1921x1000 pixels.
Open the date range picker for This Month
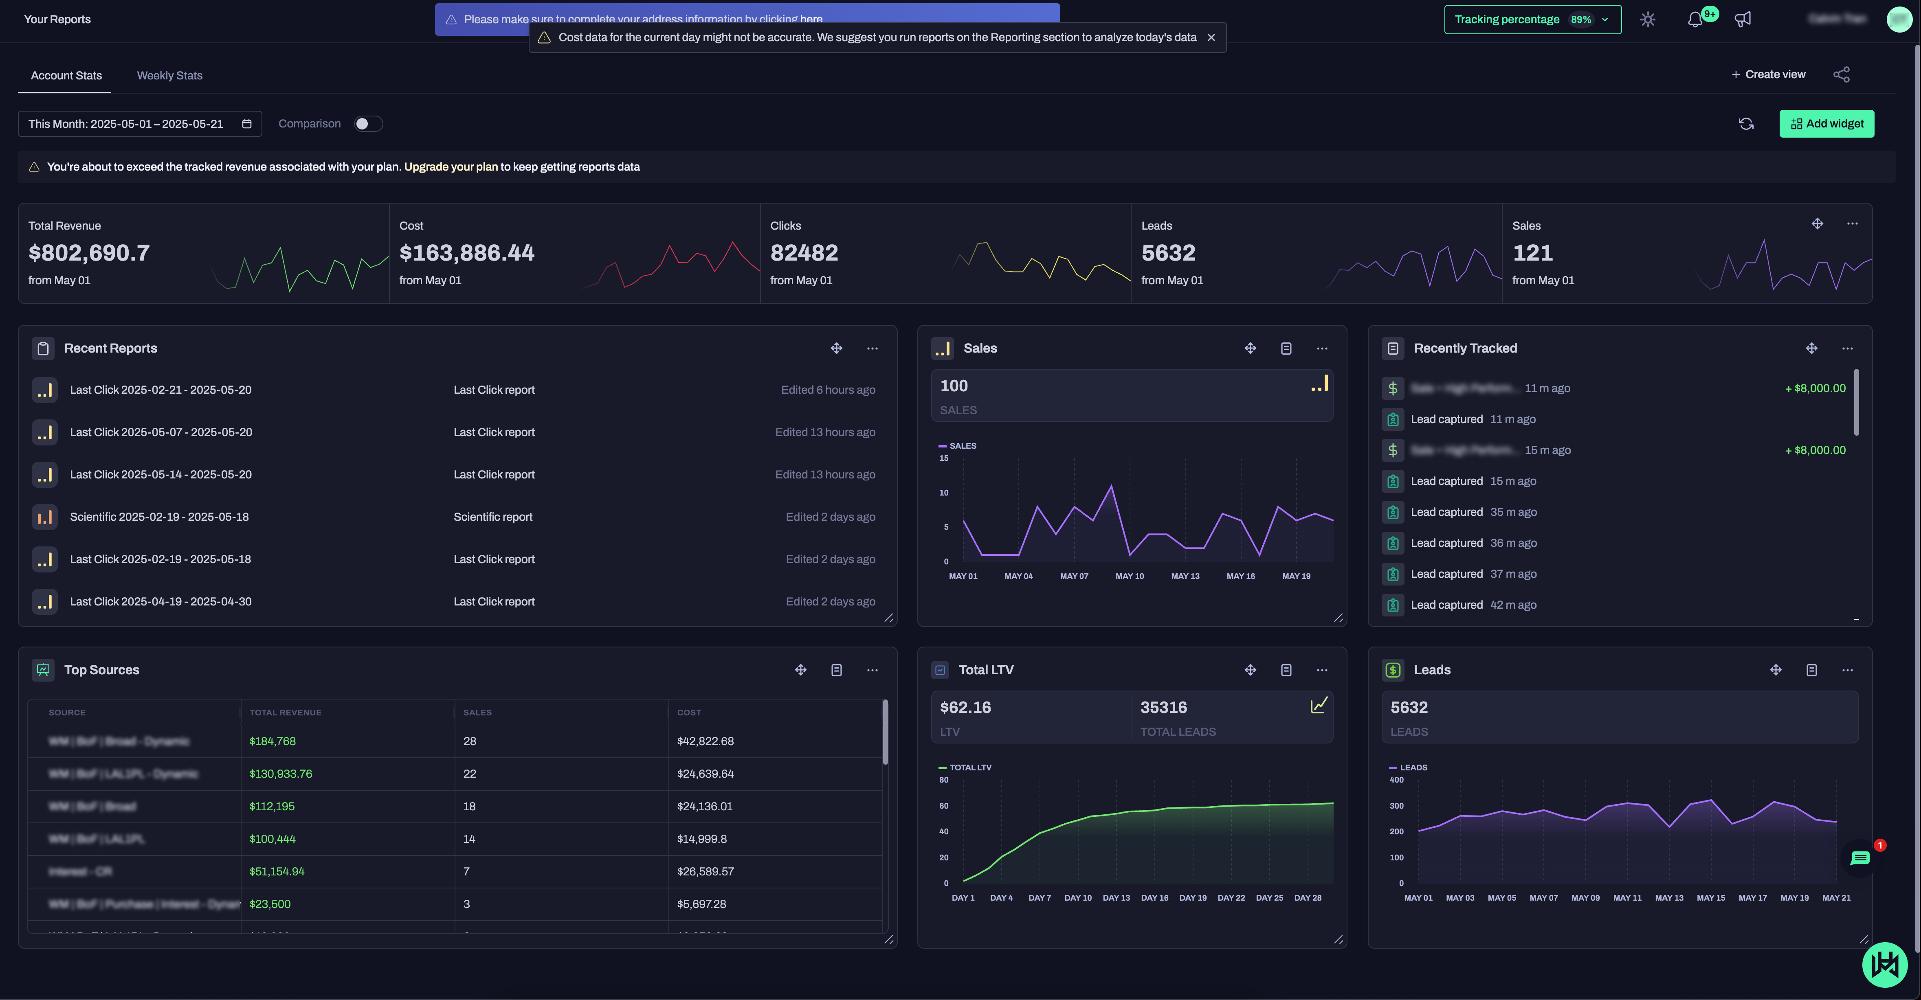click(139, 124)
